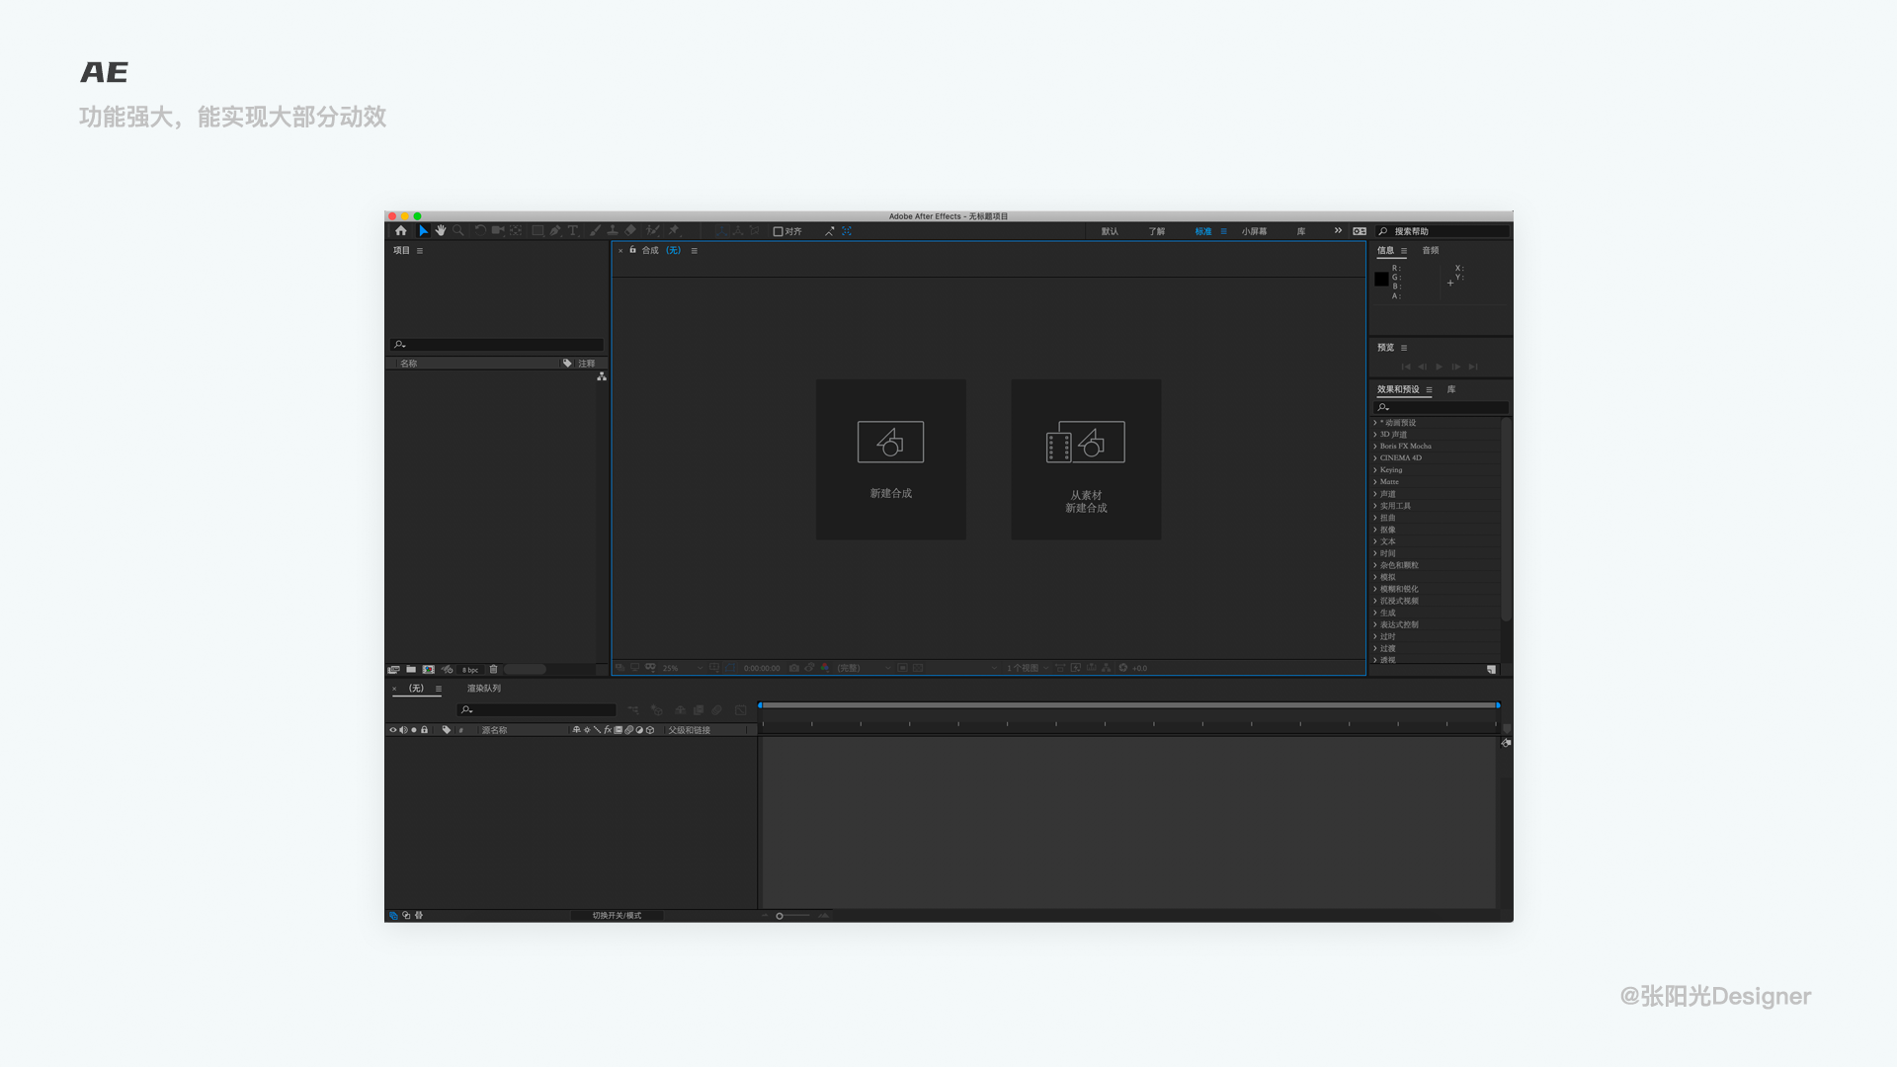Viewport: 1897px width, 1067px height.
Task: Click the 新建合成 new composition button
Action: coord(890,459)
